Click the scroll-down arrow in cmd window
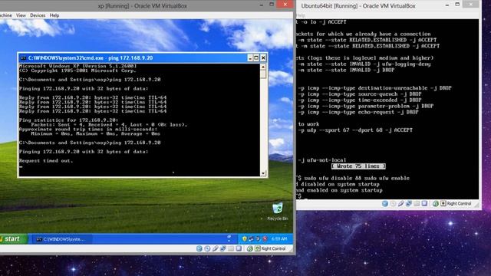This screenshot has height=276, width=491. [x=263, y=173]
